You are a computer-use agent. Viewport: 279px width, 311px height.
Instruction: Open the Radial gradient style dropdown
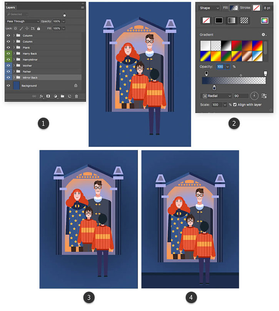coord(216,96)
